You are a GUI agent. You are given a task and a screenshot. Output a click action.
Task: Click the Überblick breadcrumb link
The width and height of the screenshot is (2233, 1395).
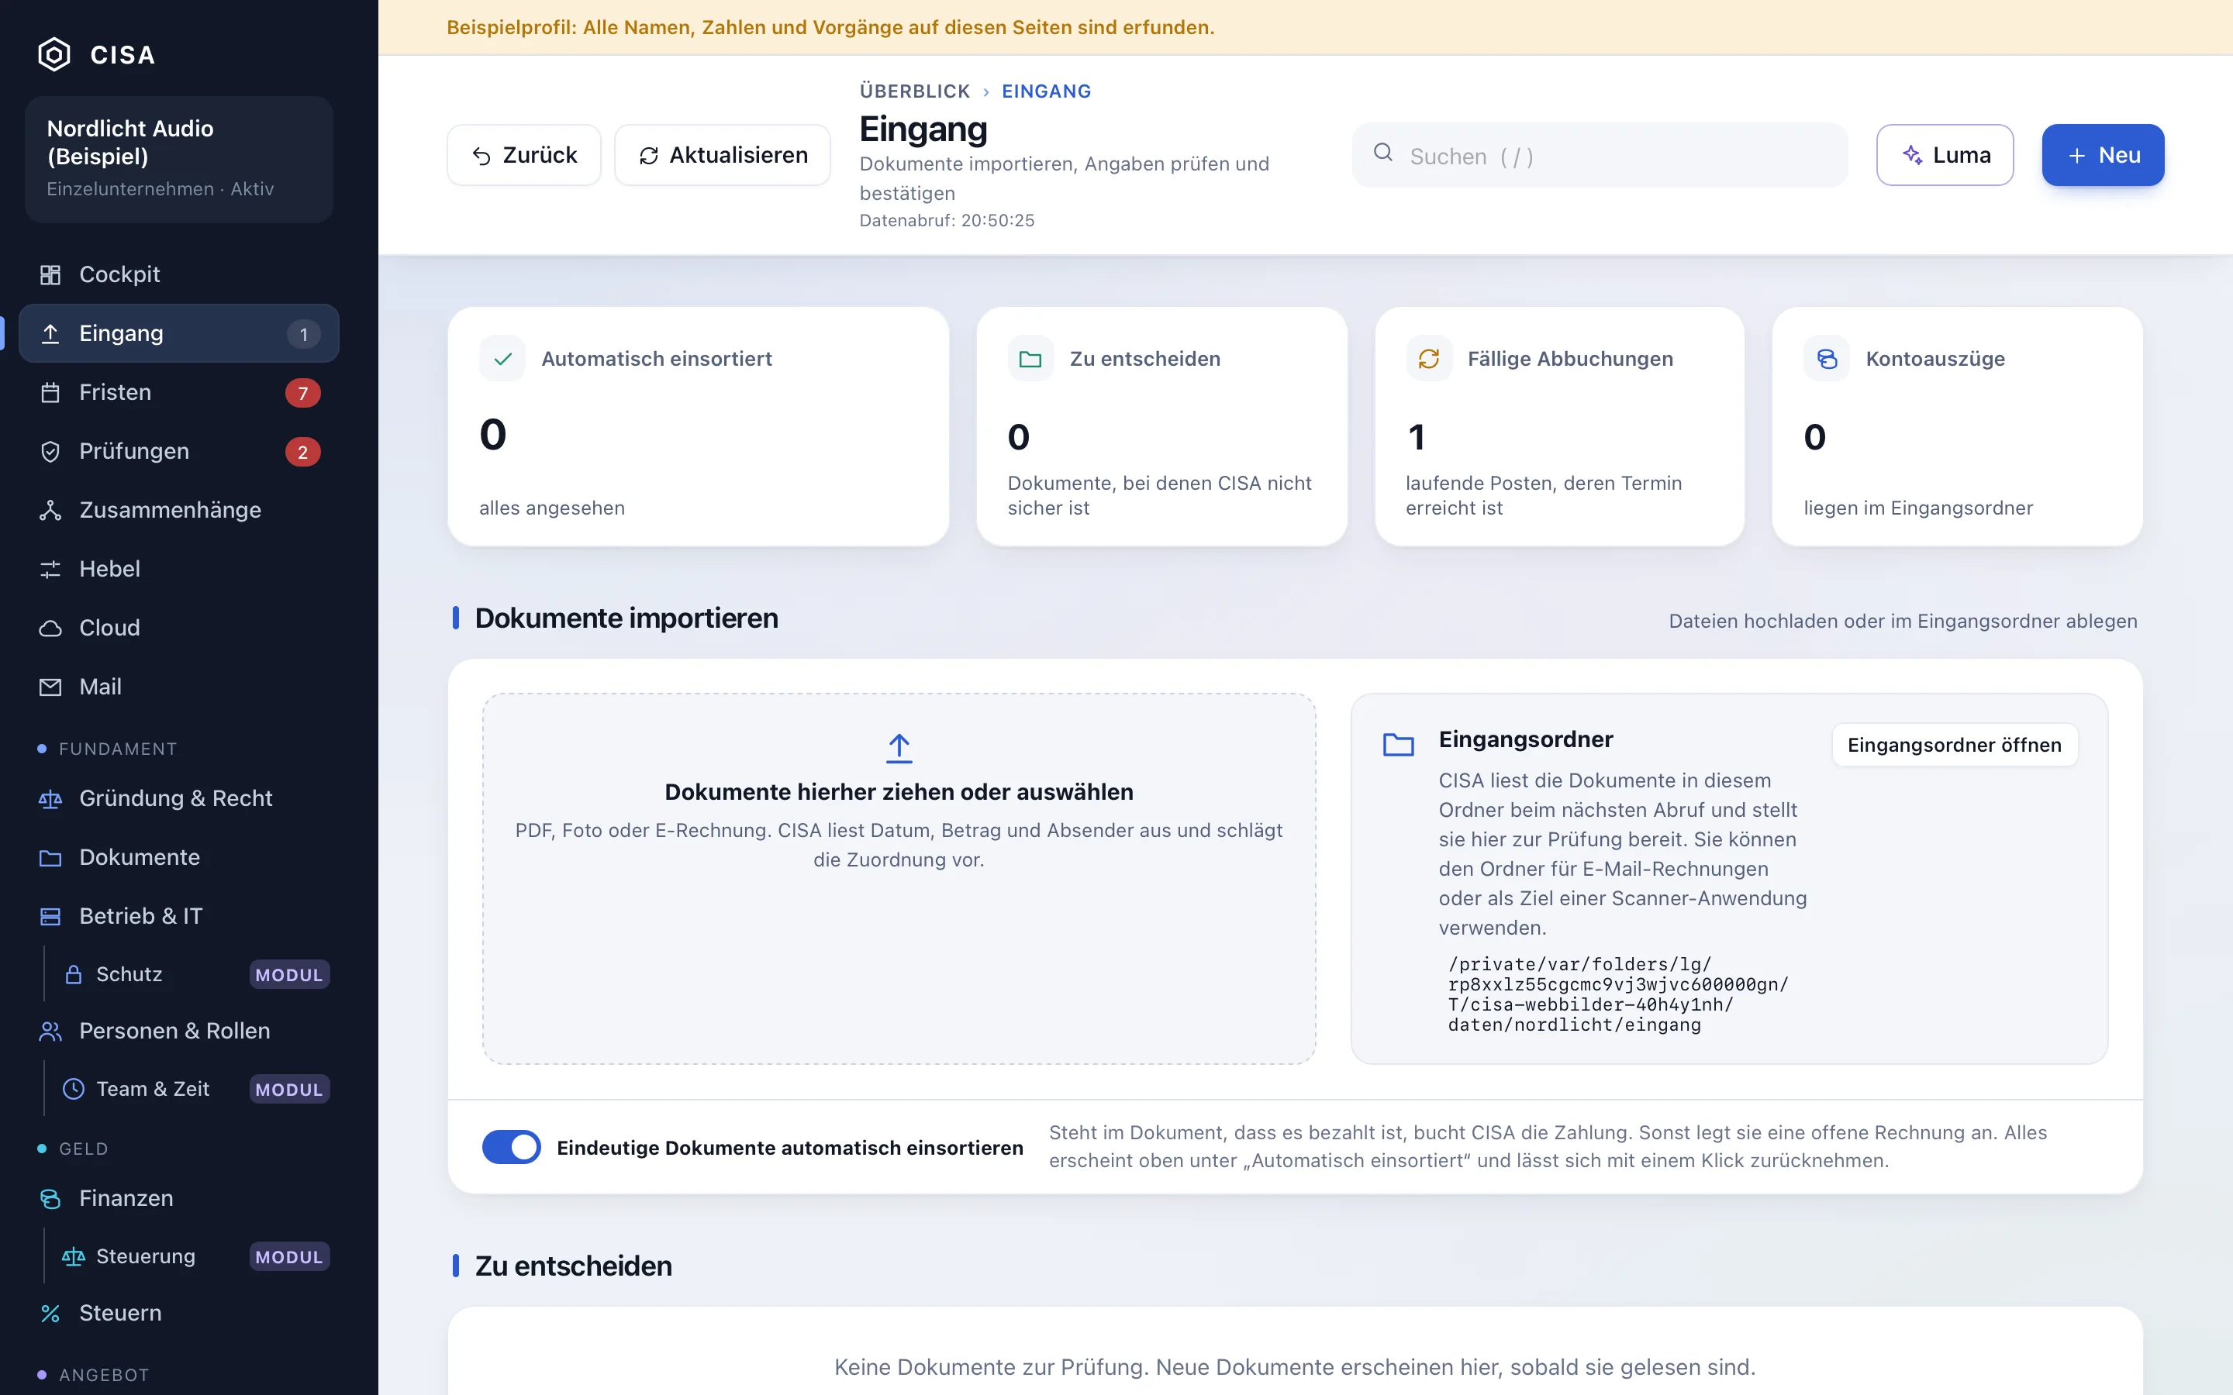(x=914, y=91)
